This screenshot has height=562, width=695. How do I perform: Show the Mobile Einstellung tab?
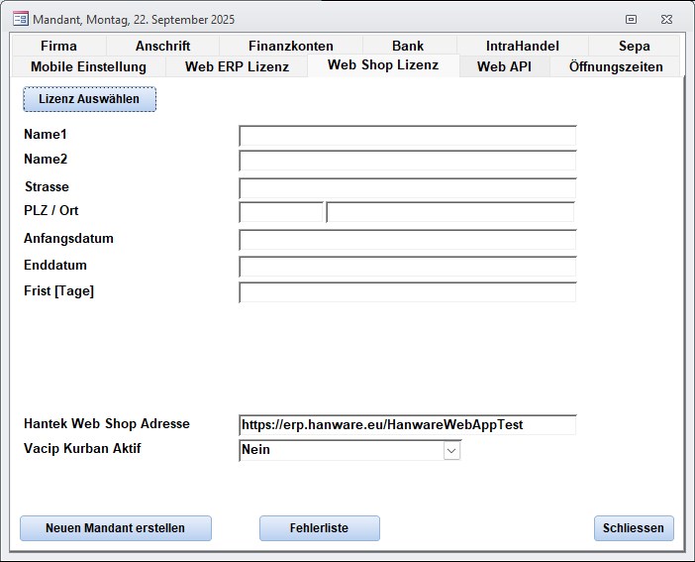click(x=88, y=66)
